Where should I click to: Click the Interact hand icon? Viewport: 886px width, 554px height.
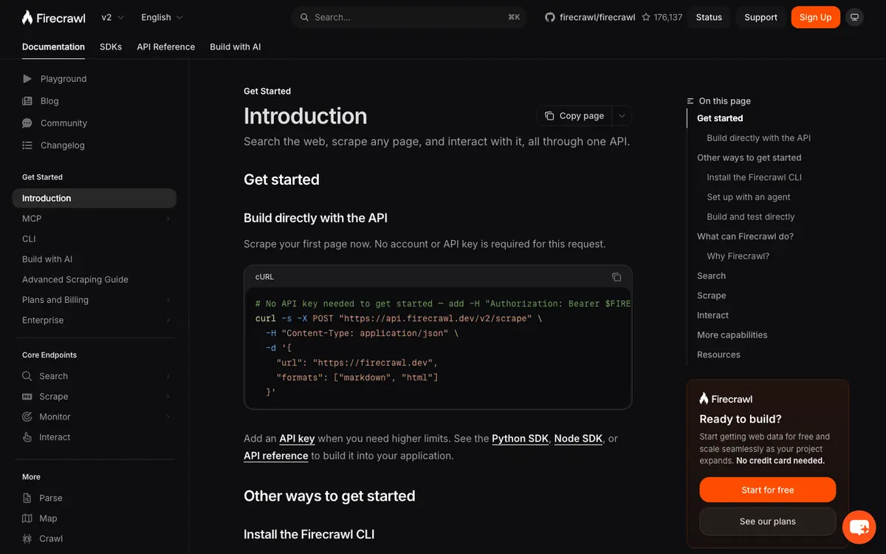coord(27,437)
